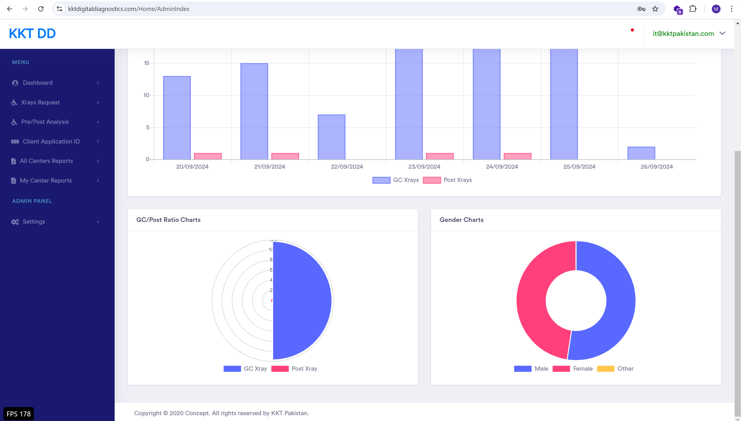
Task: Expand the Xrays Request submenu arrow
Action: [x=98, y=102]
